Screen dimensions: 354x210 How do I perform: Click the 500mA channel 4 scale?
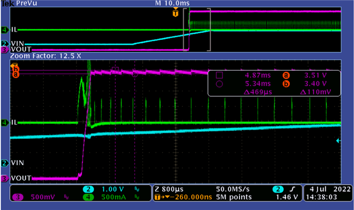click(x=113, y=197)
